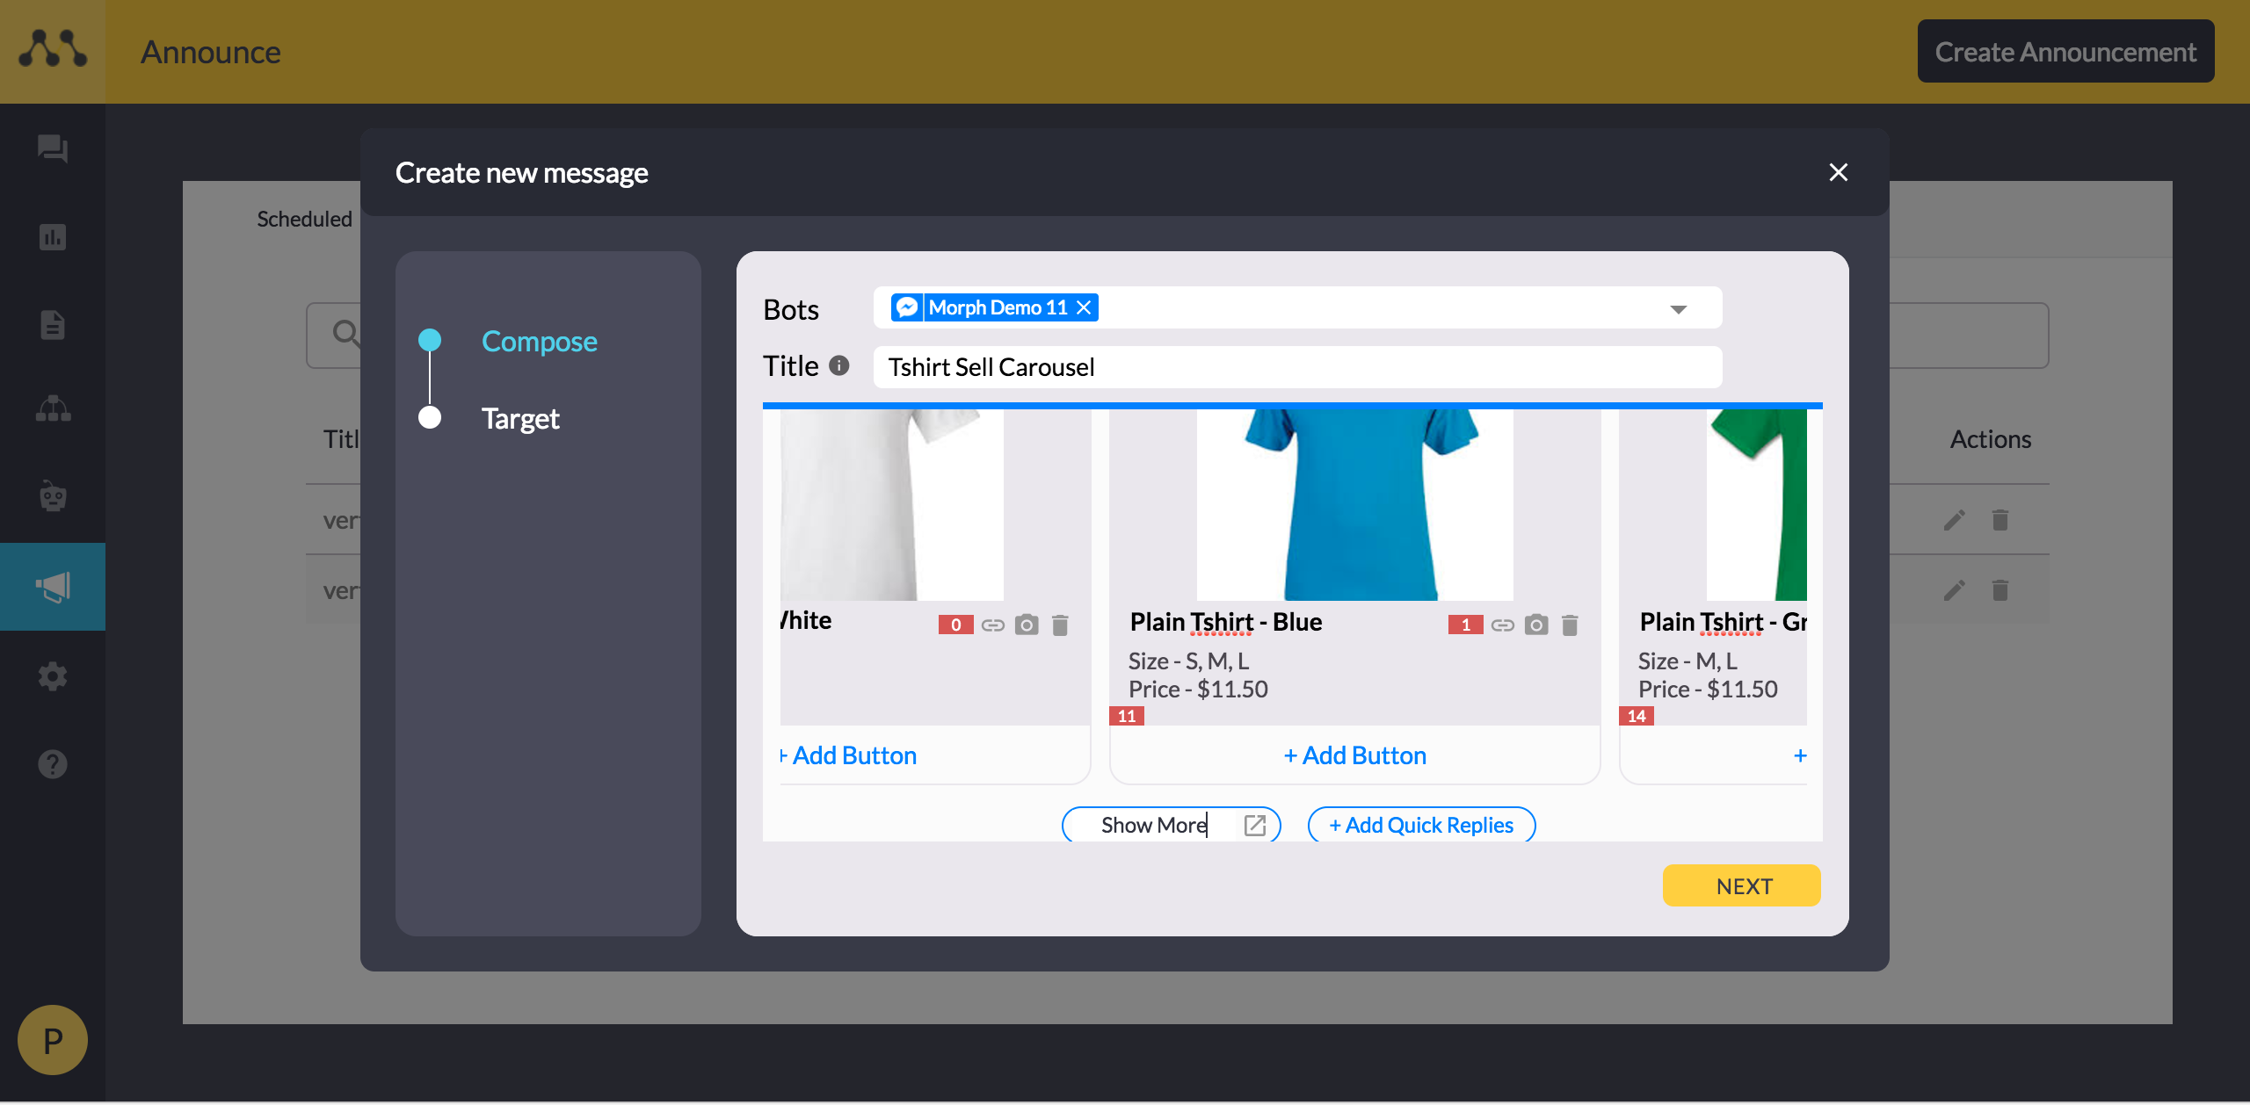
Task: Close the Create new message dialog
Action: point(1838,172)
